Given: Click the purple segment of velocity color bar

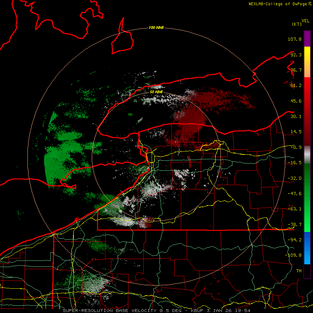Looking at the screenshot, I should pyautogui.click(x=307, y=39).
